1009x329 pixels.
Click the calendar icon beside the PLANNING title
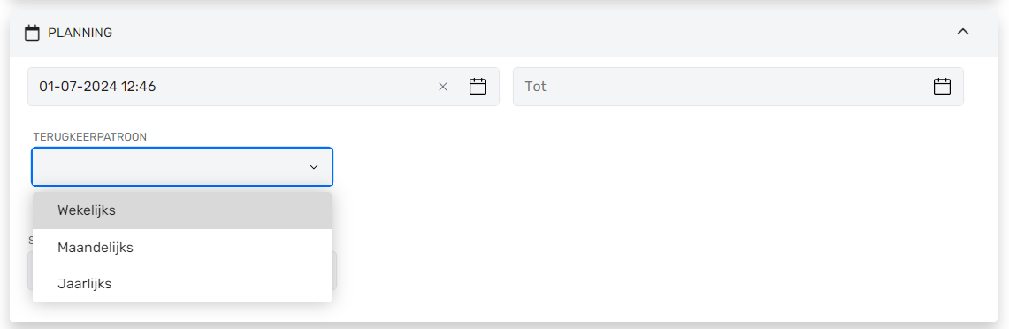[x=32, y=33]
